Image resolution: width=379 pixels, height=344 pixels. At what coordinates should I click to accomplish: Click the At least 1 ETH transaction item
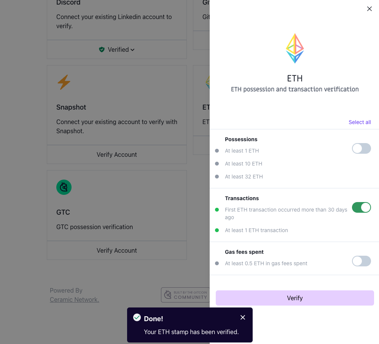pos(256,230)
